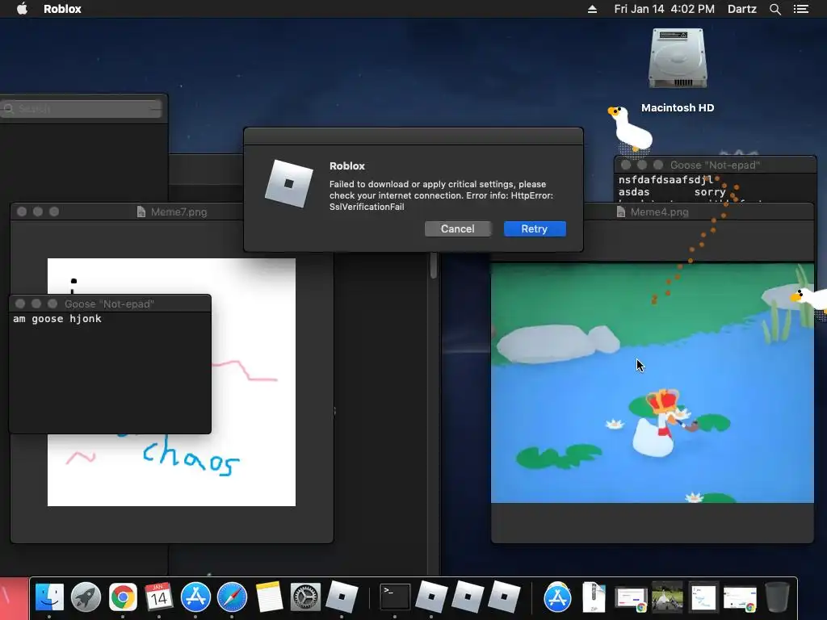This screenshot has width=827, height=620.
Task: Click the Meme7.png window title
Action: 178,212
